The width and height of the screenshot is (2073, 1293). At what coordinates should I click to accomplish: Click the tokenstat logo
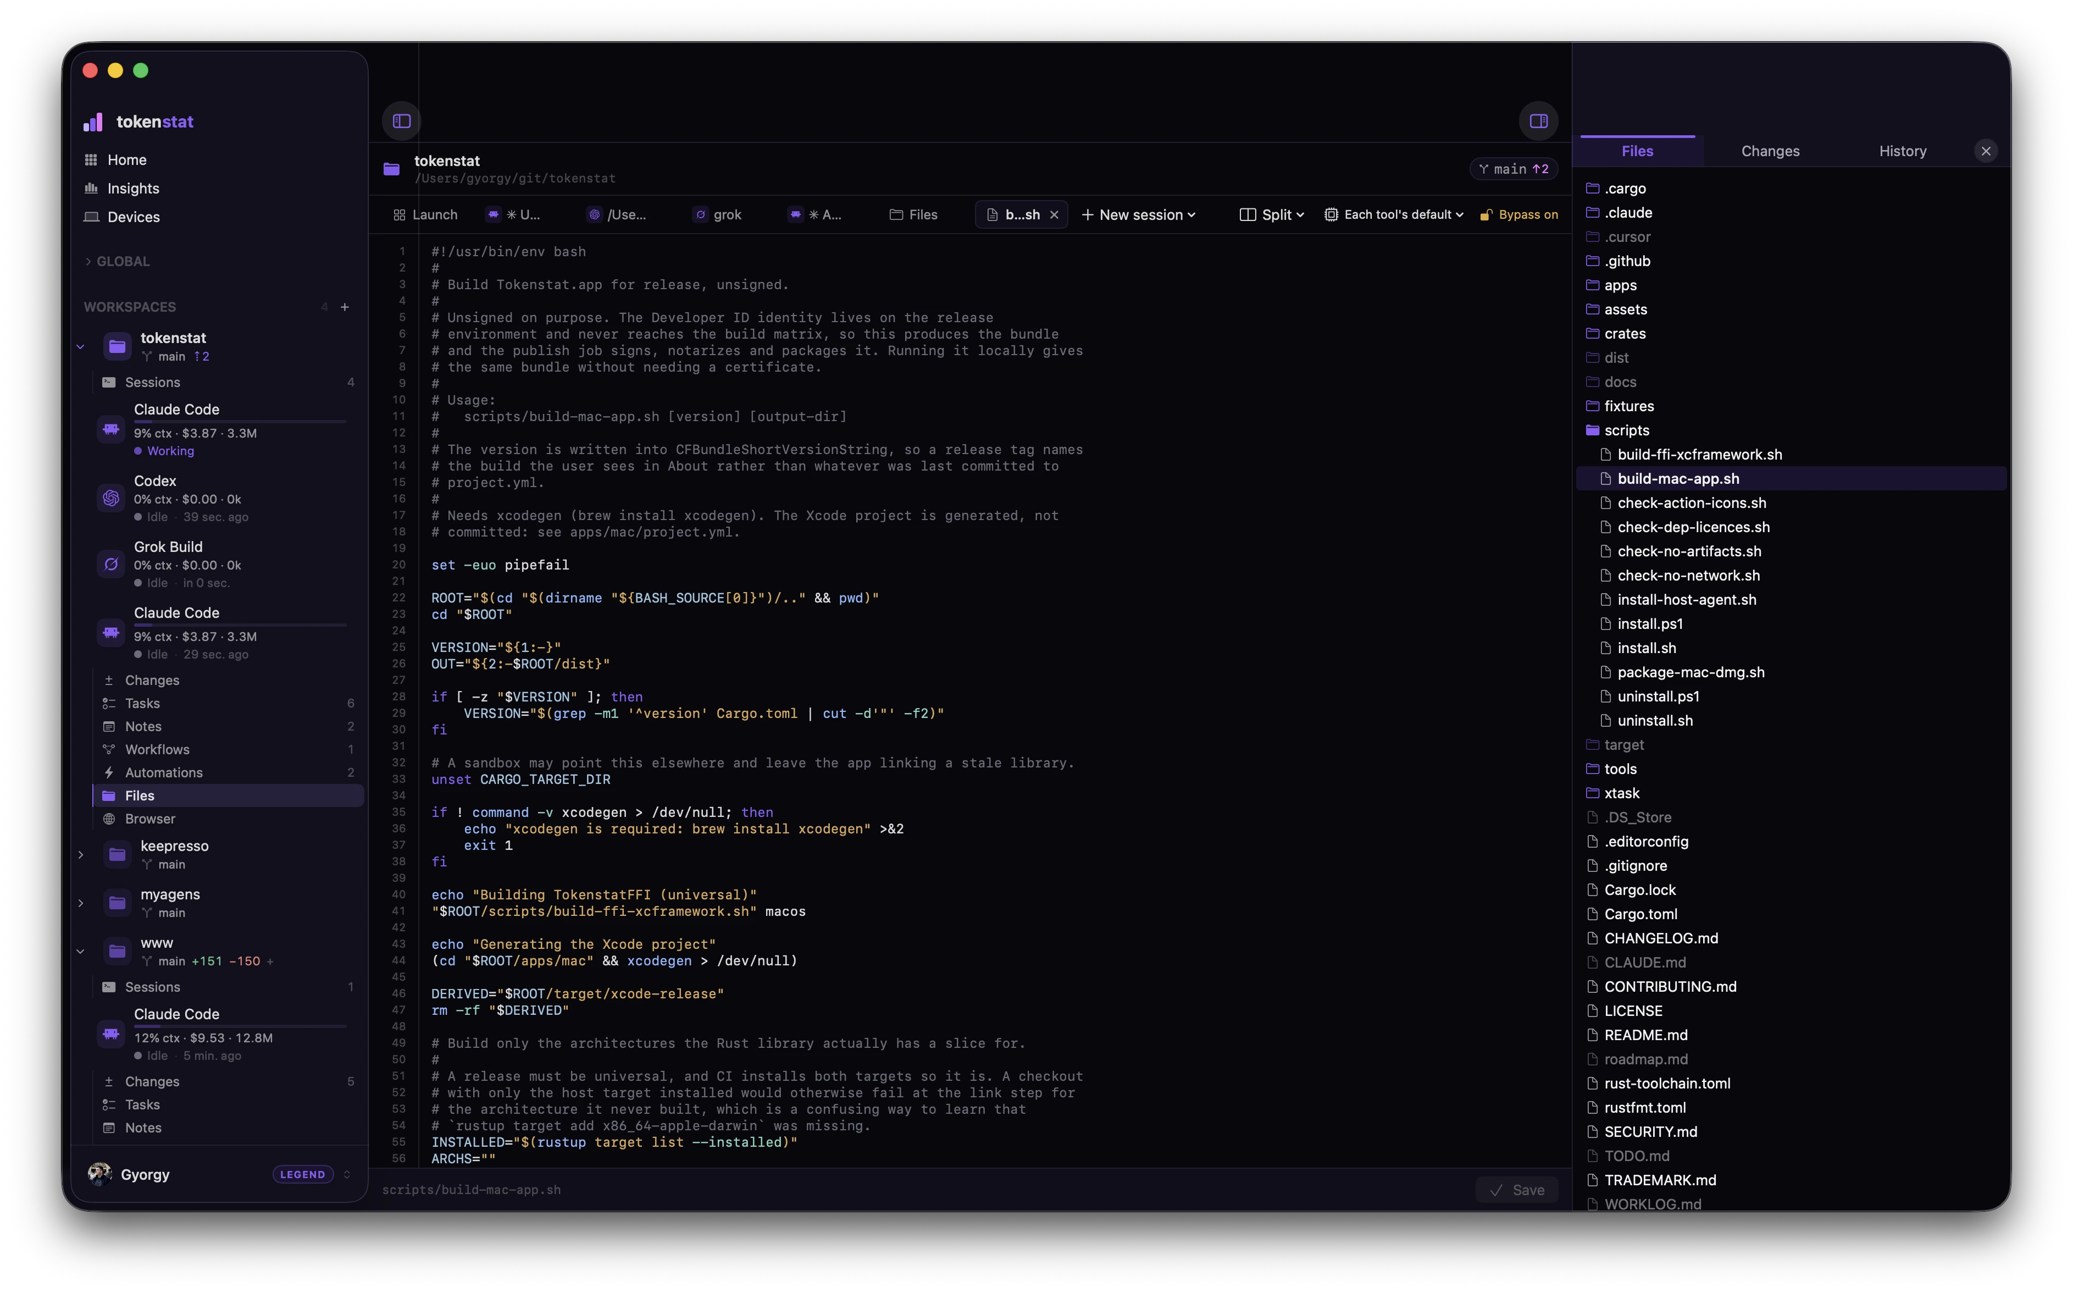[138, 121]
